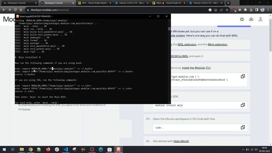Open the Chrome profile avatar
Screen dimensions: 272x153
(x=263, y=10)
